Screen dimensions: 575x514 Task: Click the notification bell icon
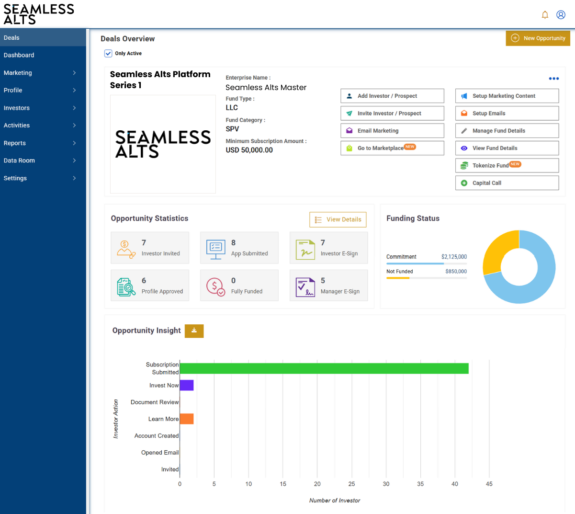coord(545,15)
